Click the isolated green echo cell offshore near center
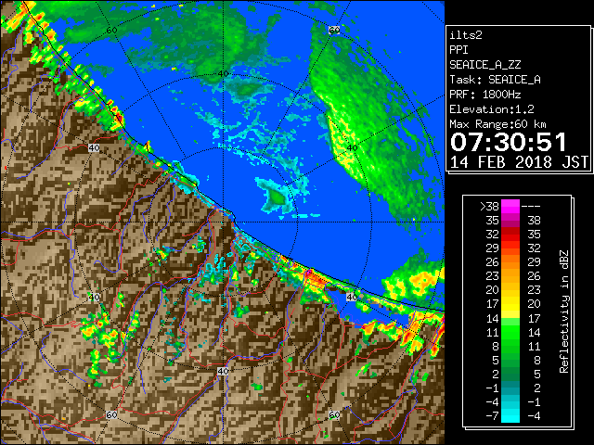Screen dimensions: 594x445 coord(276,197)
